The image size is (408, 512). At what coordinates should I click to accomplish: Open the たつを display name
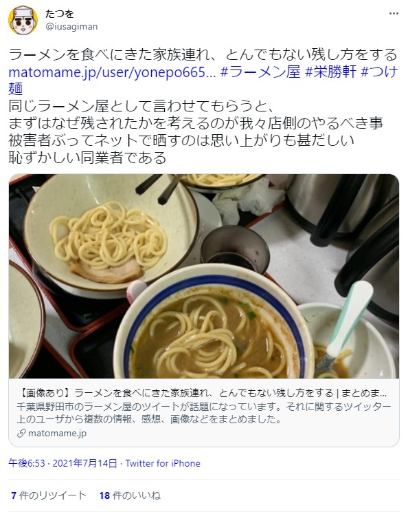59,14
